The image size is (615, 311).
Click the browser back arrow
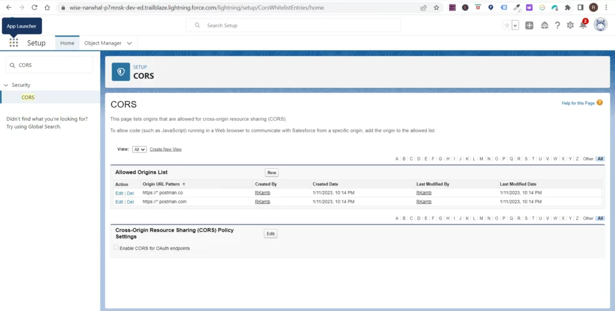(x=8, y=7)
